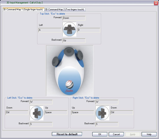Image resolution: width=159 pixels, height=139 pixels.
Task: Click the Sandio 3D mouse image
Action: coord(70,71)
